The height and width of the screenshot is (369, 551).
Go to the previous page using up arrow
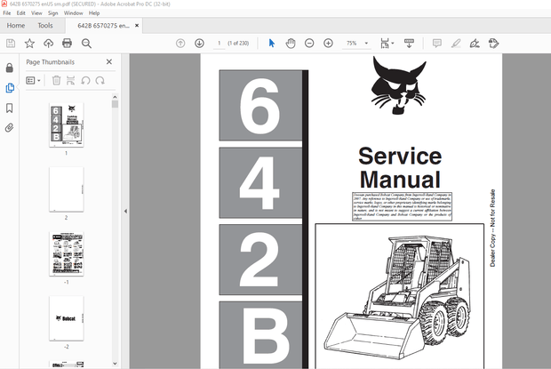[180, 43]
